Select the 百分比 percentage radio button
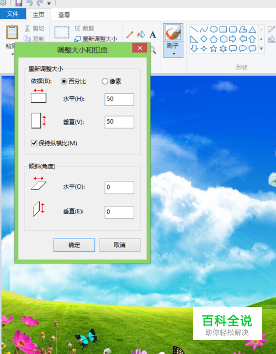This screenshot has width=276, height=354. click(64, 81)
